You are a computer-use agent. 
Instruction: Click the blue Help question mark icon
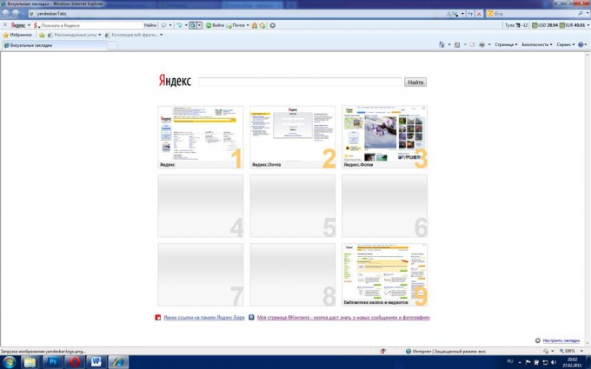(581, 44)
